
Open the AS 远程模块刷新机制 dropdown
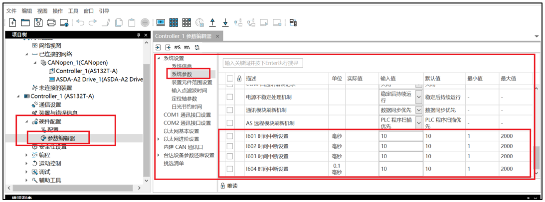418,123
